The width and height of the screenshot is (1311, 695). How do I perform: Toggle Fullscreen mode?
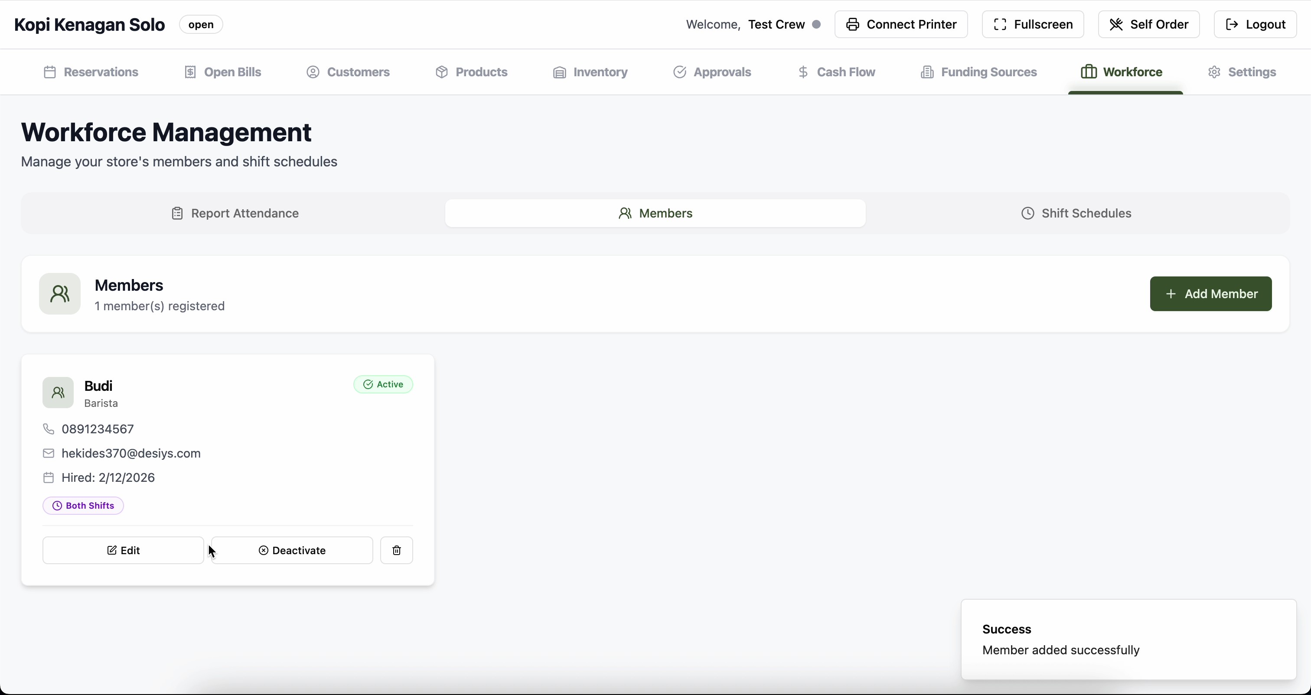[1033, 24]
